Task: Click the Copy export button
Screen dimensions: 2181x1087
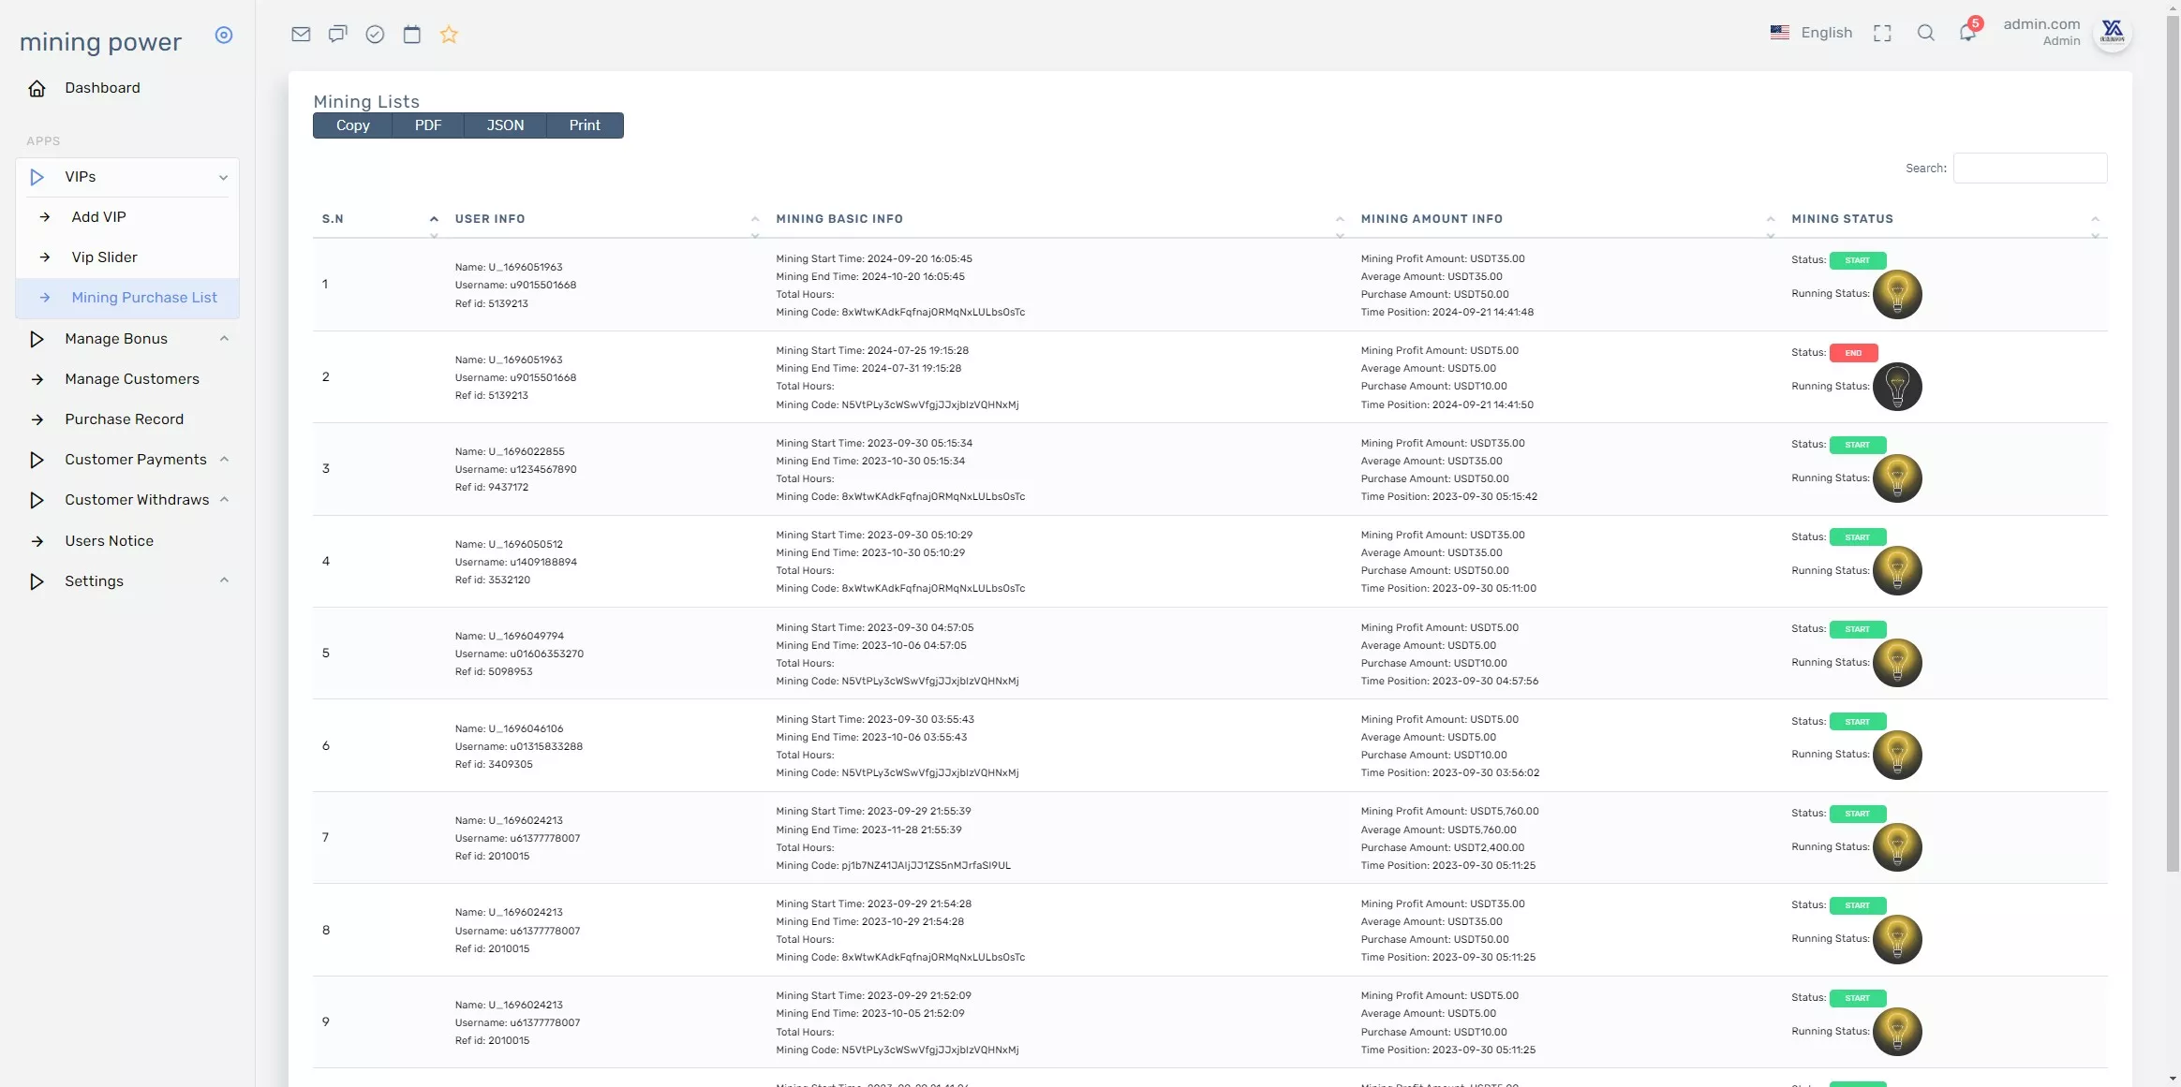Action: (x=352, y=125)
